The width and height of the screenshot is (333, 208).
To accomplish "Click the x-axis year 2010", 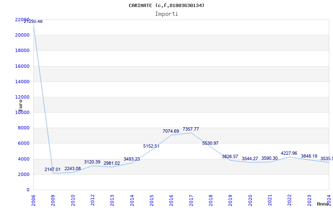I will coord(72,201).
